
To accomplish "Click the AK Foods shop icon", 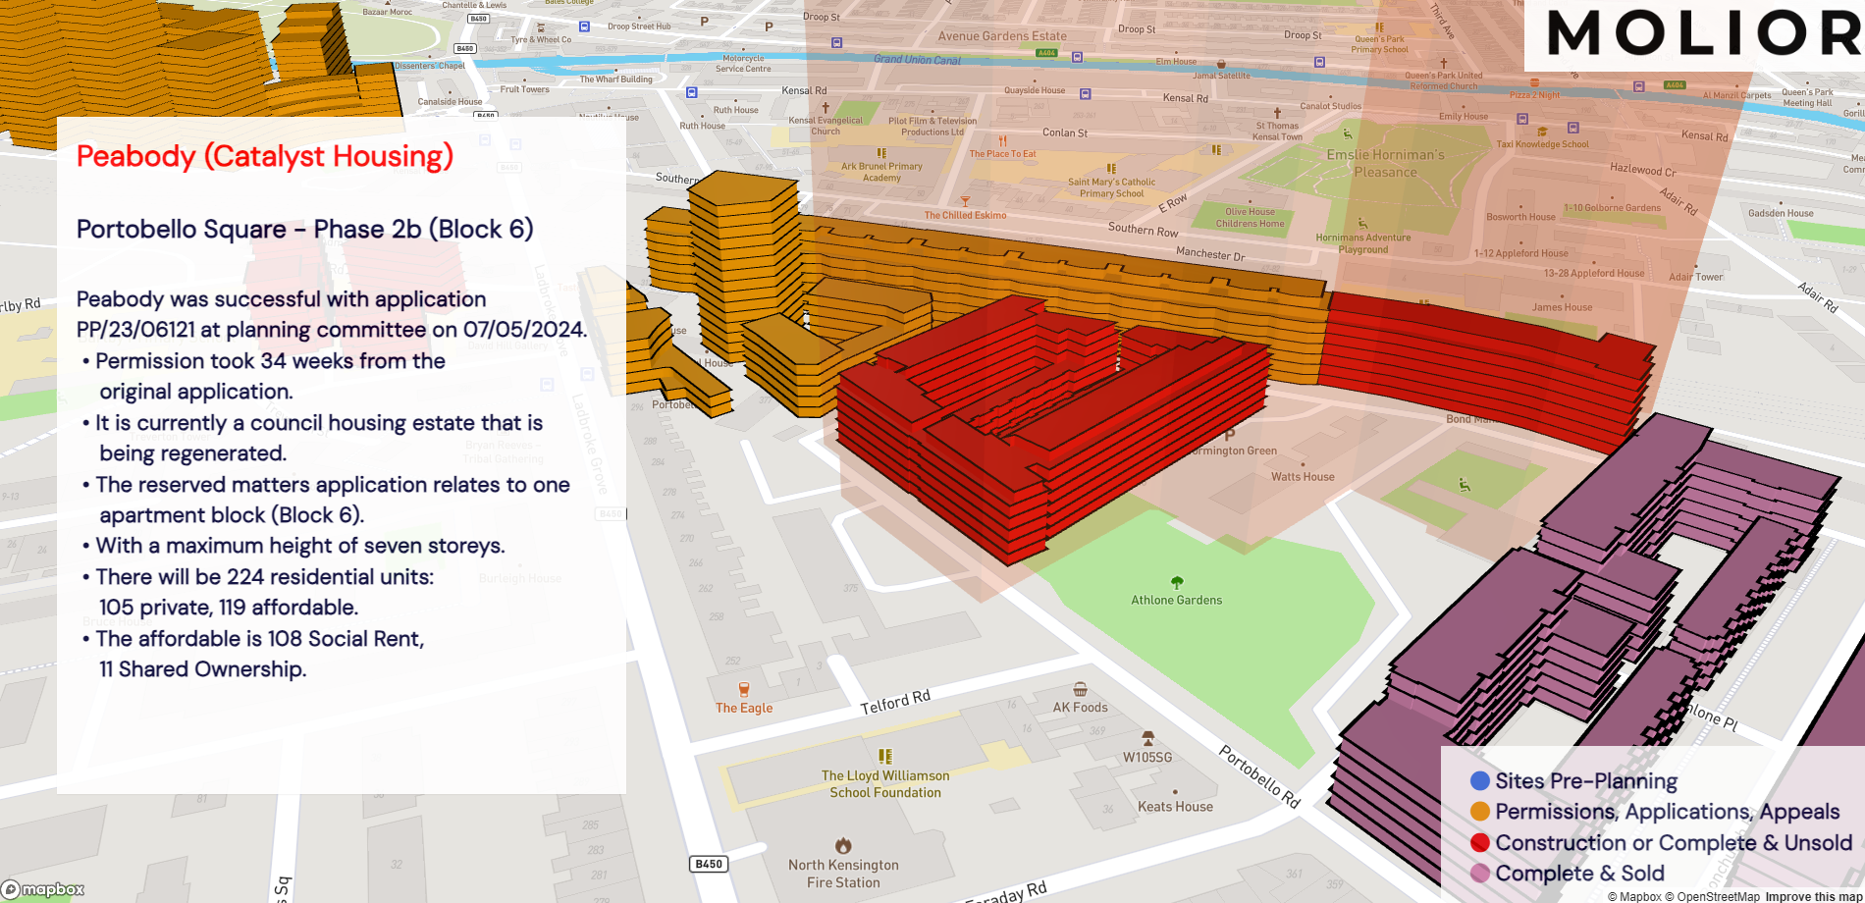I will tap(1080, 689).
